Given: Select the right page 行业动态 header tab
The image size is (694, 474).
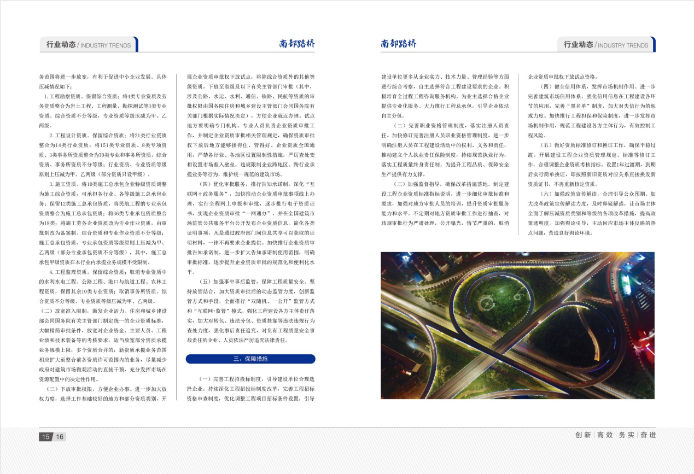Looking at the screenshot, I should click(606, 45).
